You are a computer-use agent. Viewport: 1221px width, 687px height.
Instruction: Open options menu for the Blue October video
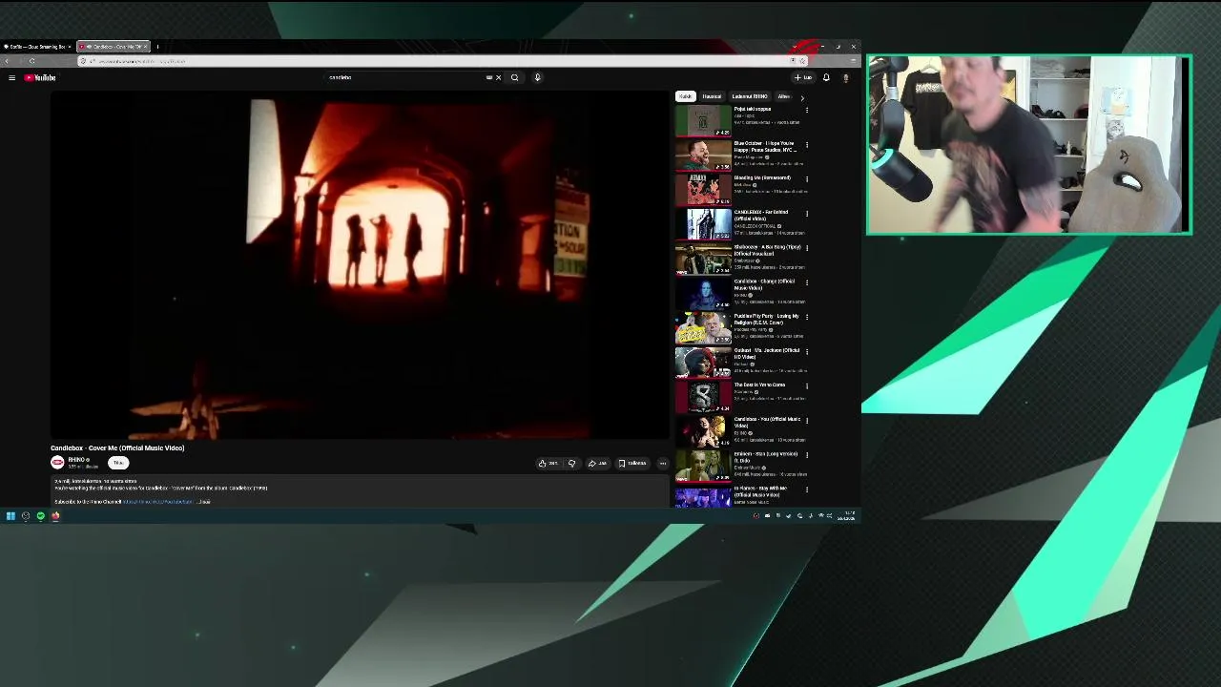[x=807, y=145]
